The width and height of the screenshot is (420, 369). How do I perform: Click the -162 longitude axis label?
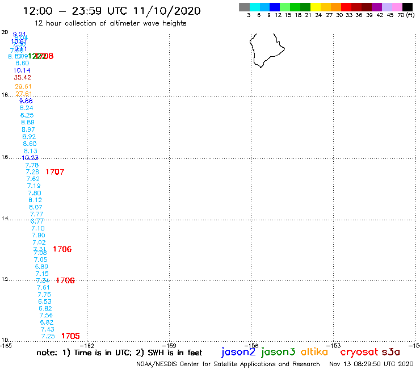pyautogui.click(x=87, y=346)
